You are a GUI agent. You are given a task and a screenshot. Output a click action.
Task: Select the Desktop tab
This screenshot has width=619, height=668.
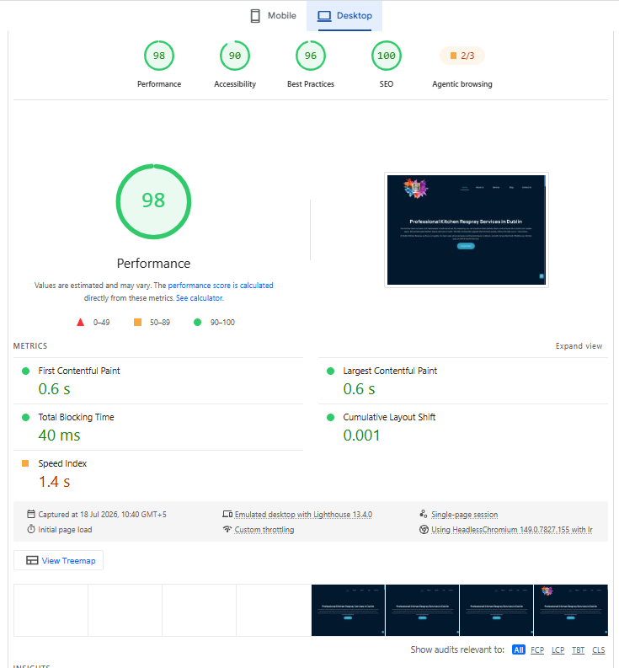click(344, 16)
